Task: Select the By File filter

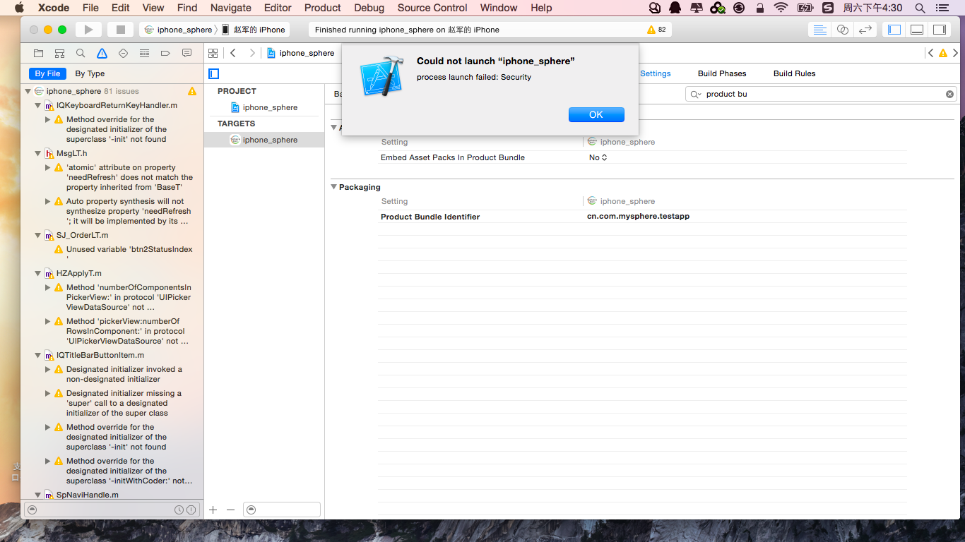Action: [x=48, y=73]
